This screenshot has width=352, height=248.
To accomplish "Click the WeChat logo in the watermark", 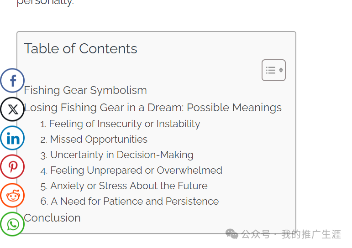I will pos(231,234).
